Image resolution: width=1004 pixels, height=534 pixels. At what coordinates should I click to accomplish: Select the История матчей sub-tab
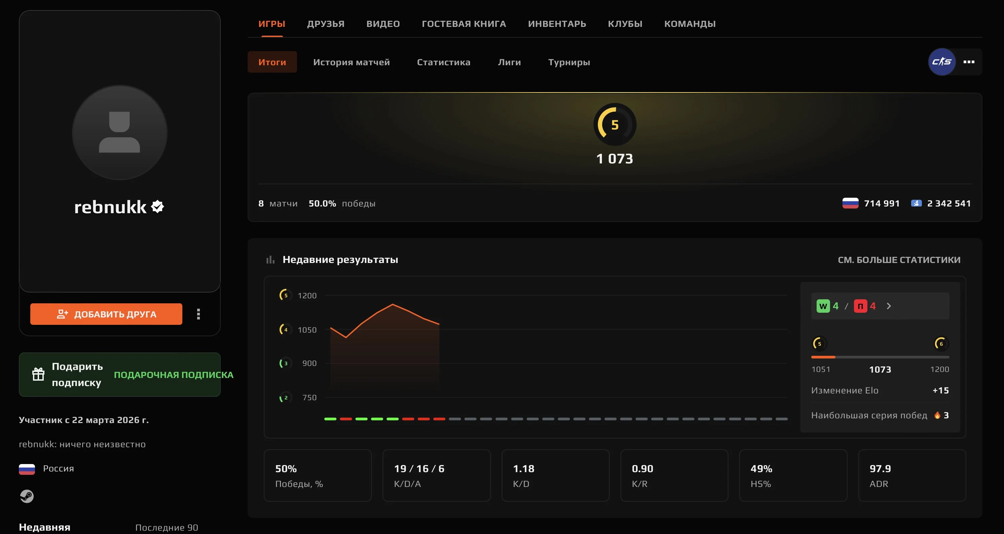coord(351,62)
